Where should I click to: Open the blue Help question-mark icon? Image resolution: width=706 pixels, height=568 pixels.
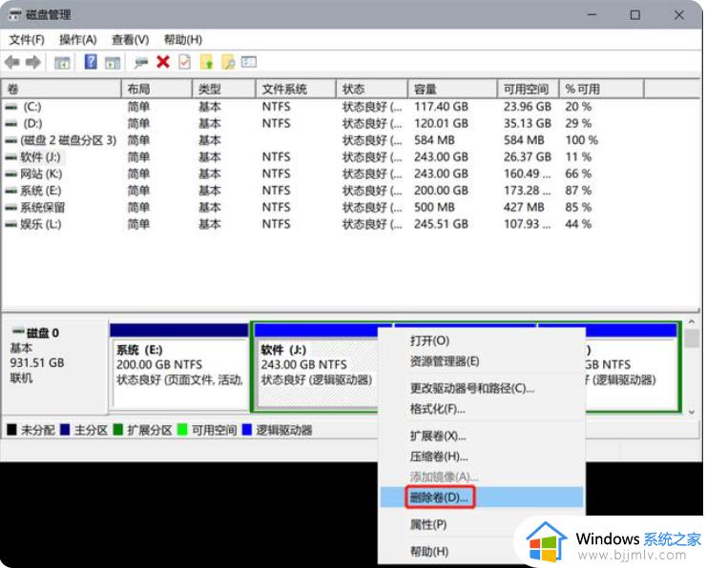[91, 62]
